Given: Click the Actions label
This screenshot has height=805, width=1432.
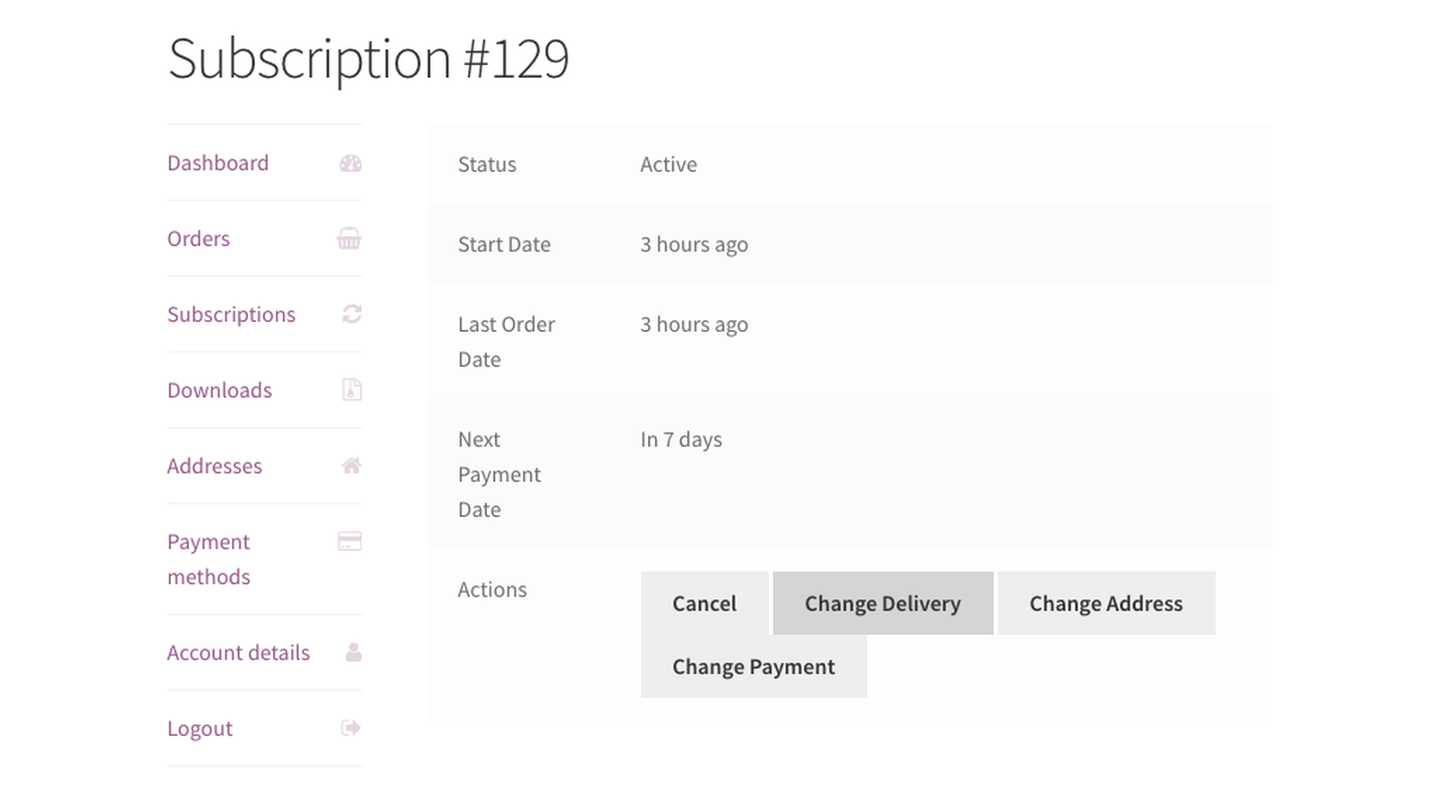Looking at the screenshot, I should tap(492, 589).
